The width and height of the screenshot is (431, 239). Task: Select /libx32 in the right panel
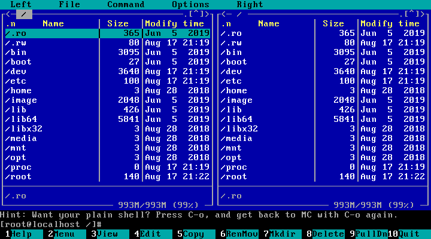coord(323,128)
